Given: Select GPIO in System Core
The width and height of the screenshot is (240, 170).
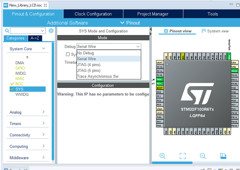Looking at the screenshot, I should coord(20,68).
